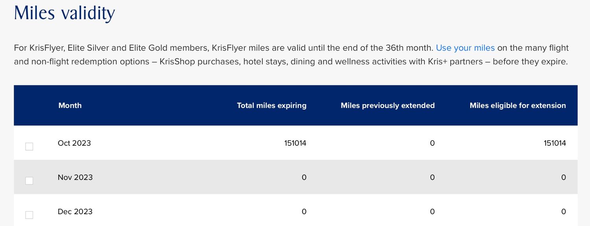Check the Nov 2023 row checkbox
The image size is (590, 226).
[29, 181]
